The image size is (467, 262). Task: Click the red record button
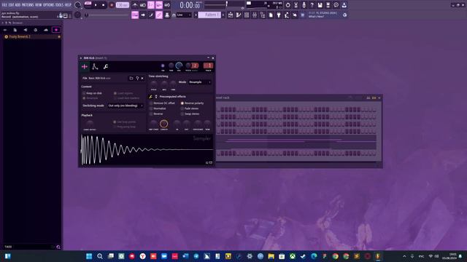click(112, 5)
